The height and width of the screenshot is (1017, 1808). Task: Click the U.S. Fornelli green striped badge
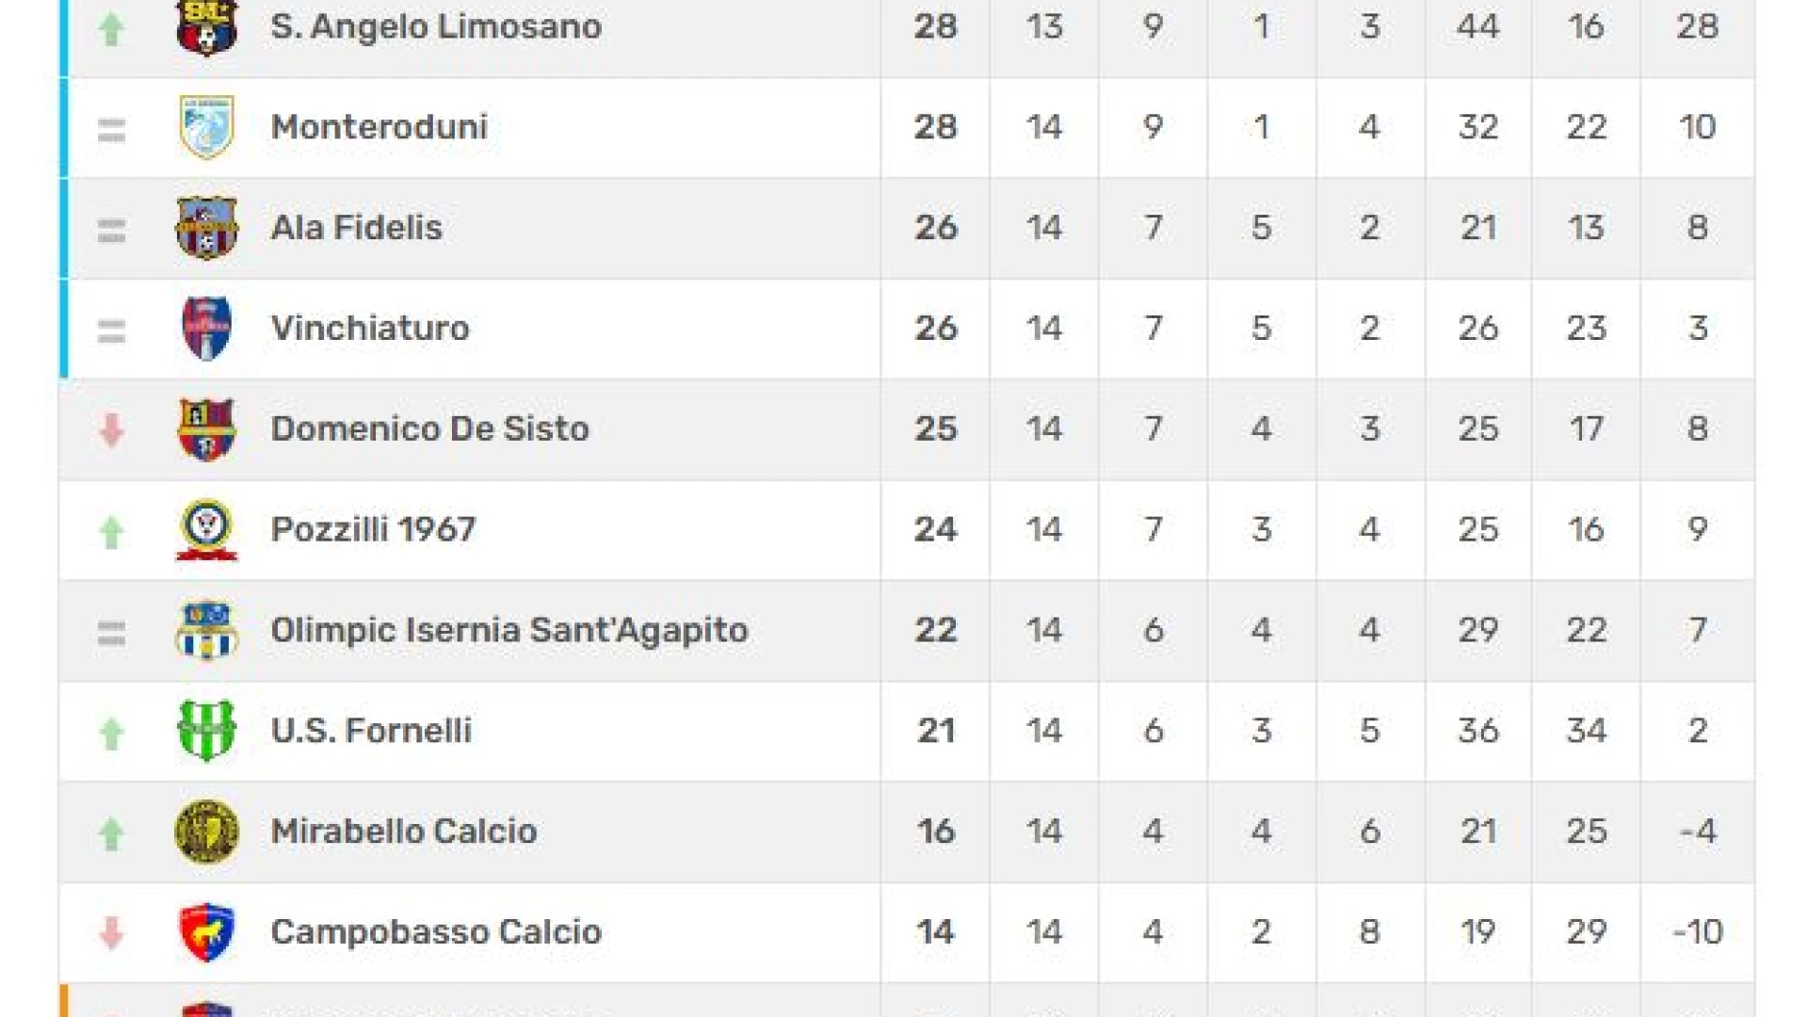tap(206, 731)
